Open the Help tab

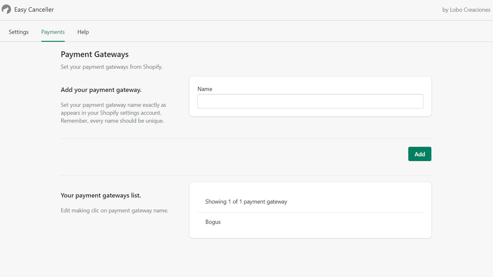click(83, 32)
